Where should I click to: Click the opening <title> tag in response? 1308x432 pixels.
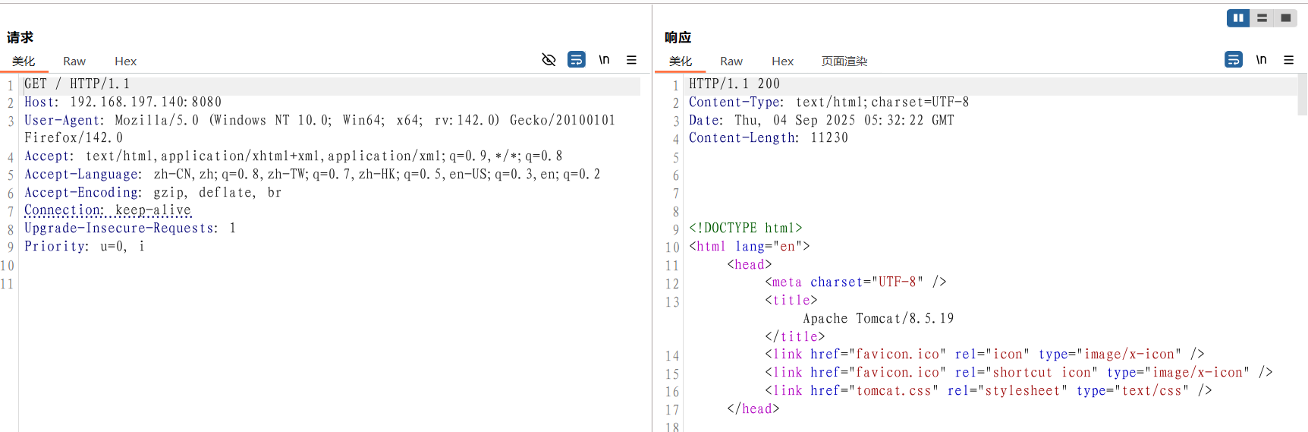(x=791, y=301)
